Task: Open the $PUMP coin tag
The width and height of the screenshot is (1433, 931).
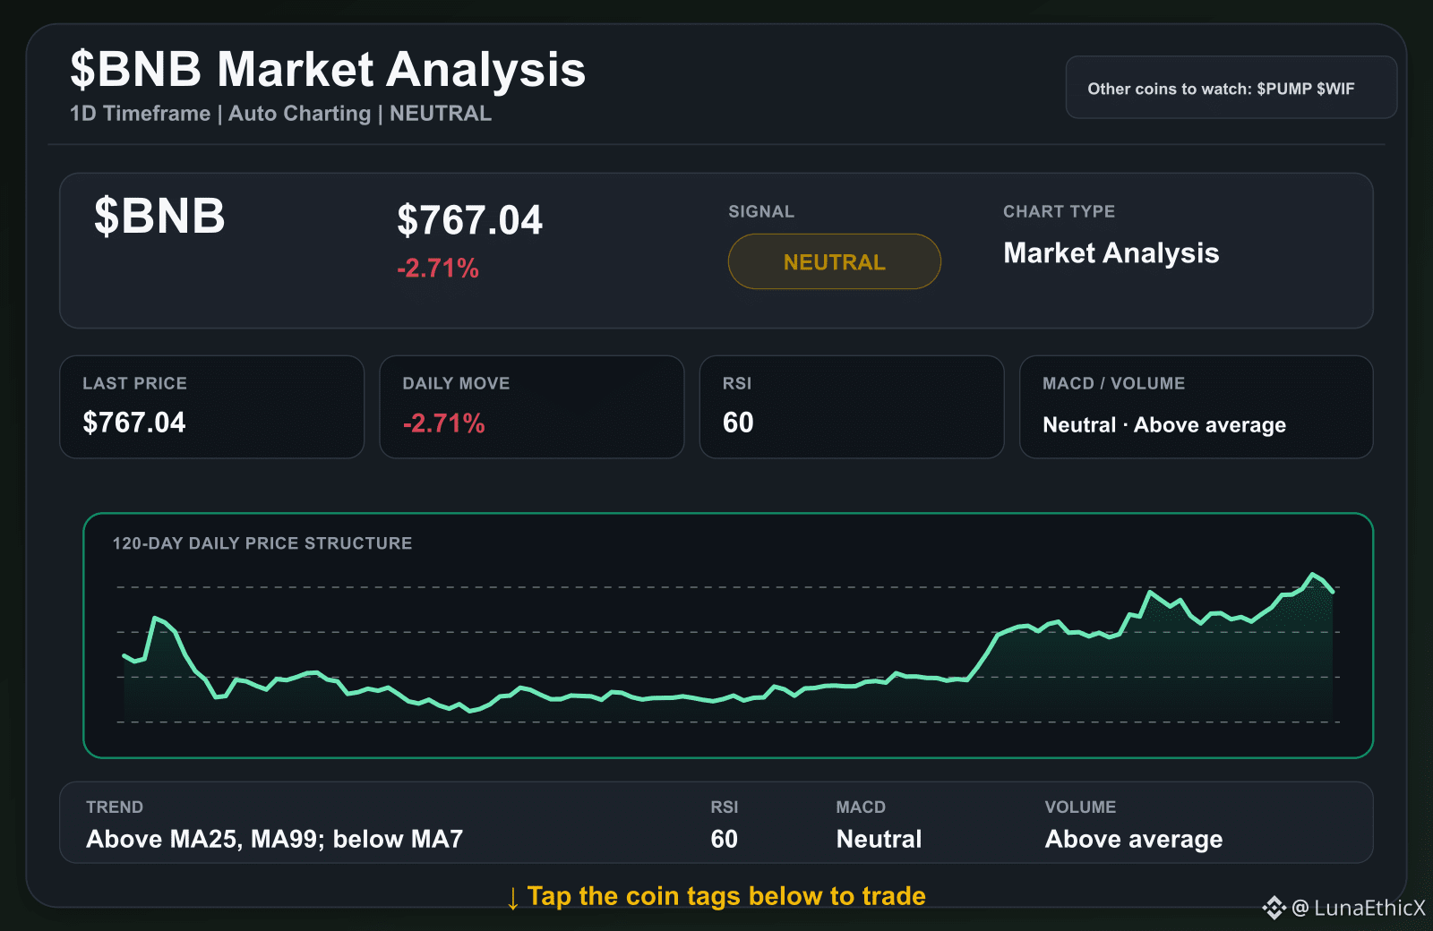Action: [x=1283, y=89]
